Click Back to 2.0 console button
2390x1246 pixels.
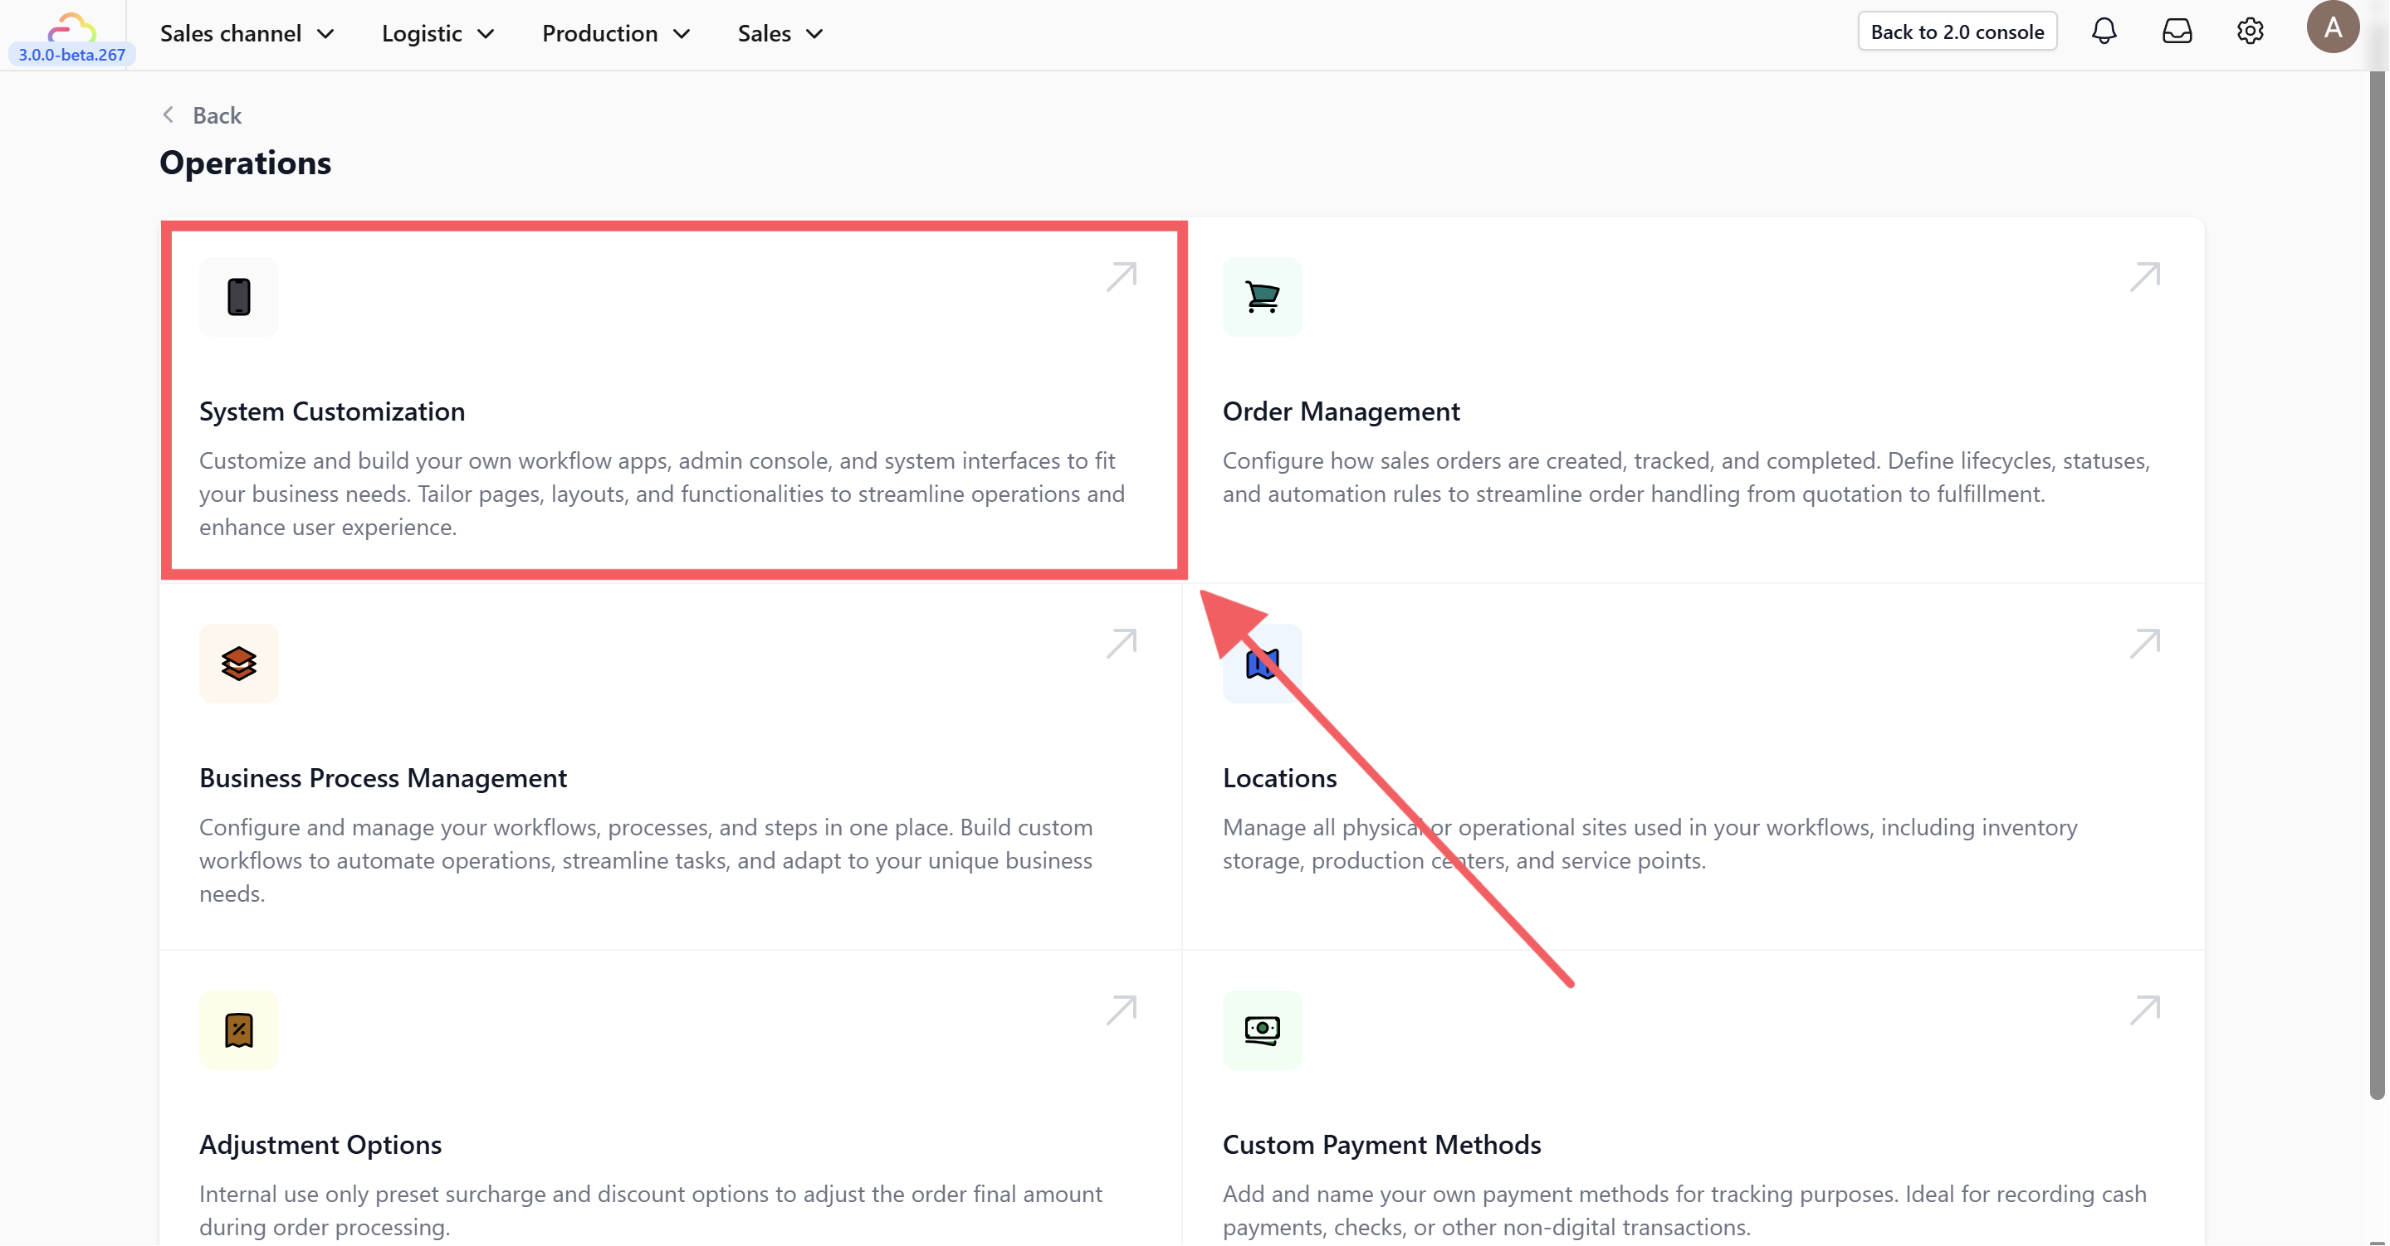tap(1957, 32)
